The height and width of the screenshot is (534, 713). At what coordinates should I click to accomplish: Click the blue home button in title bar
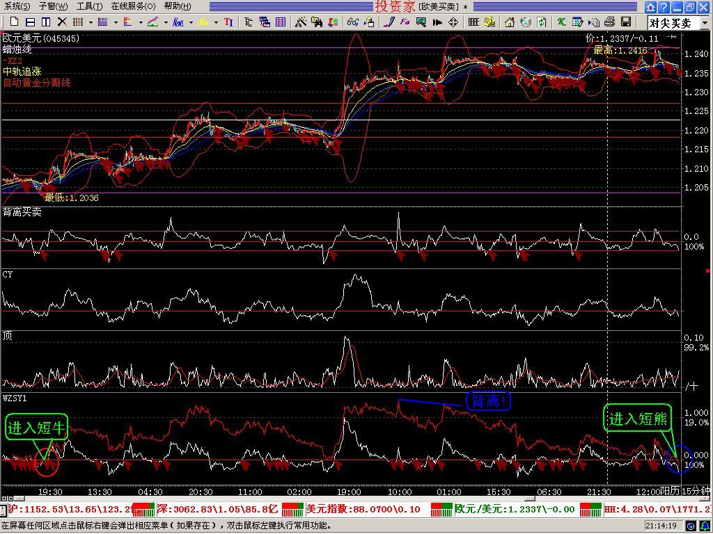coord(651,7)
